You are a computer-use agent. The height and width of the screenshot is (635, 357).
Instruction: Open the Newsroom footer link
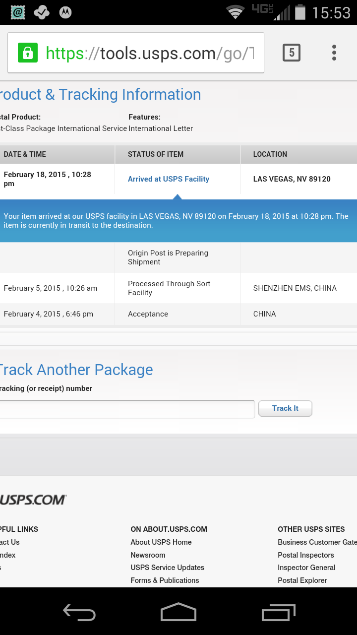(x=148, y=555)
